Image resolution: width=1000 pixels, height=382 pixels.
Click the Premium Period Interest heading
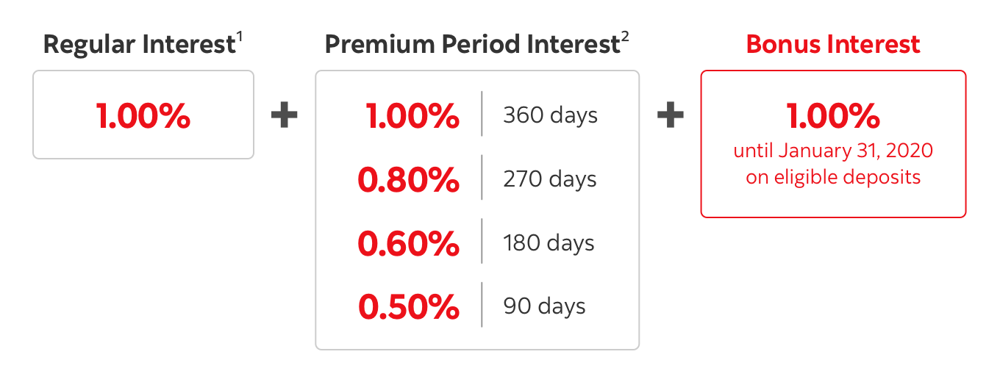(x=471, y=45)
